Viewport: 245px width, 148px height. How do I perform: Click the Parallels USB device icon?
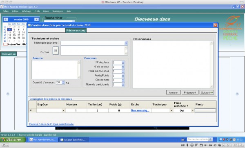point(187,145)
